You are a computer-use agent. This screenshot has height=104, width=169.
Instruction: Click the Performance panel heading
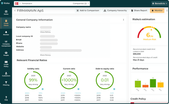[x=140, y=69]
